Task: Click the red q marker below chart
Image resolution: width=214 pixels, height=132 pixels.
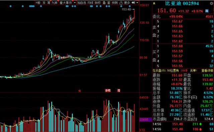Action: click(x=80, y=91)
